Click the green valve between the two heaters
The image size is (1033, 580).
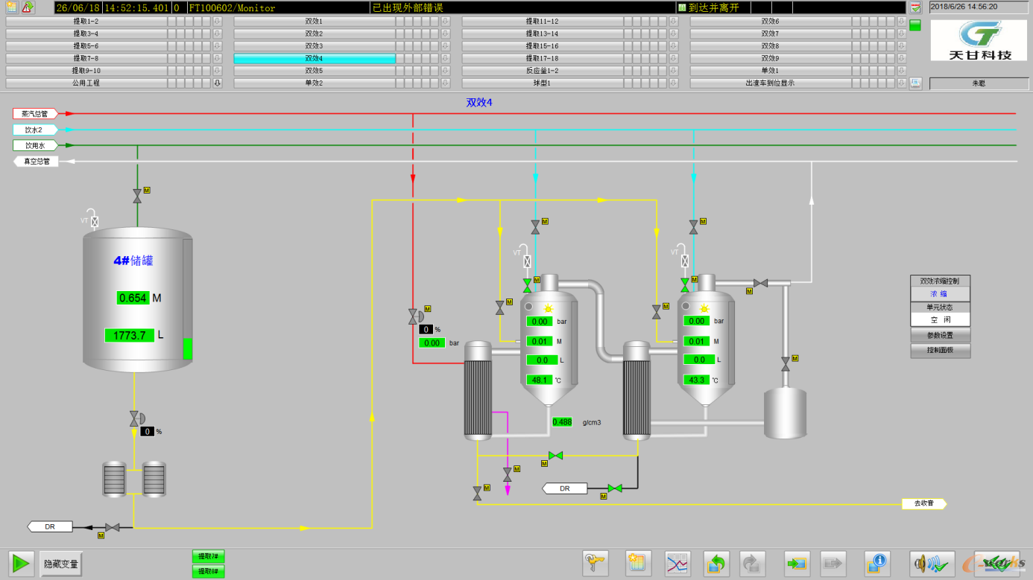point(556,455)
